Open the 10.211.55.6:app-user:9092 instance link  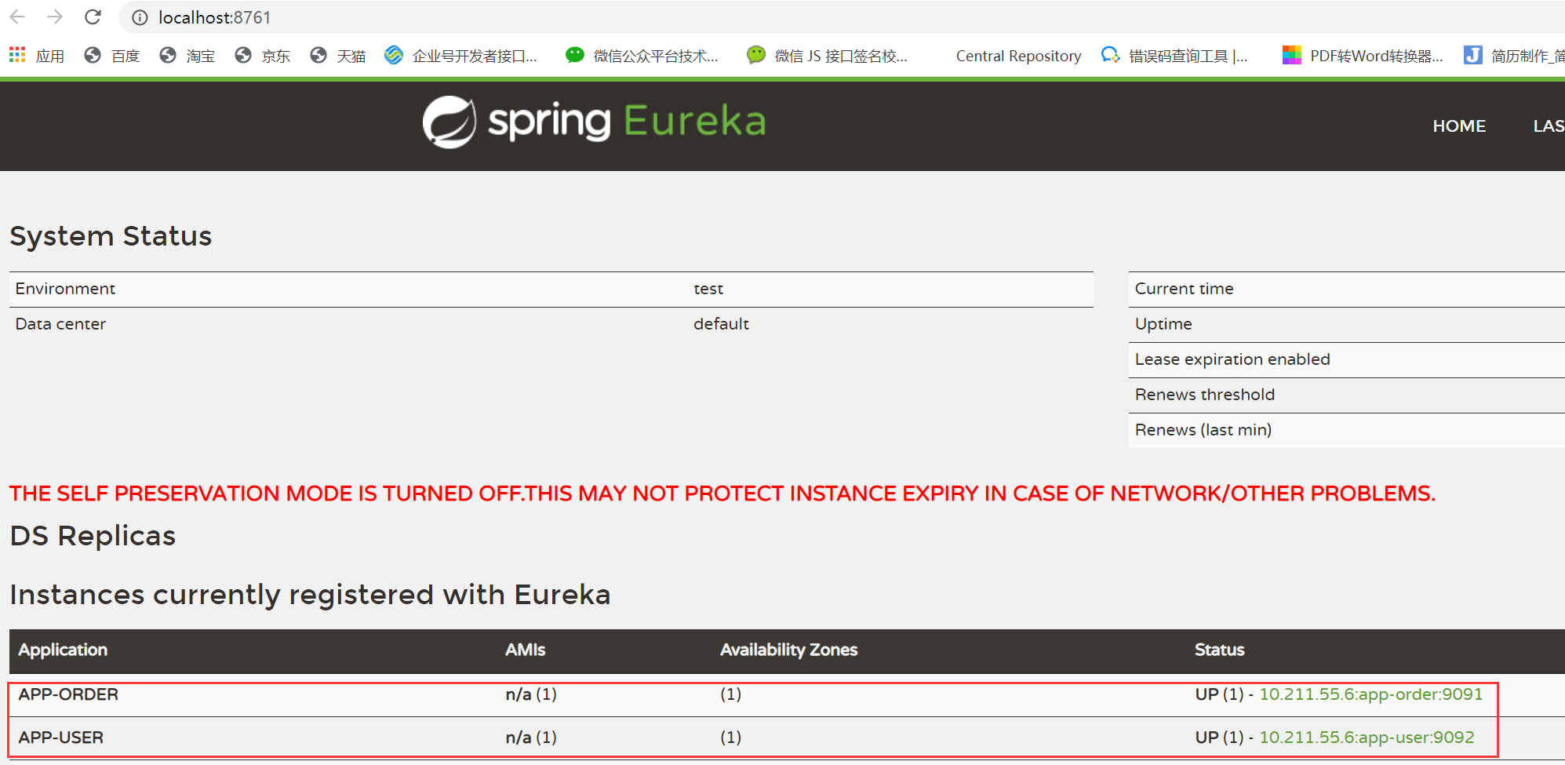(x=1367, y=738)
